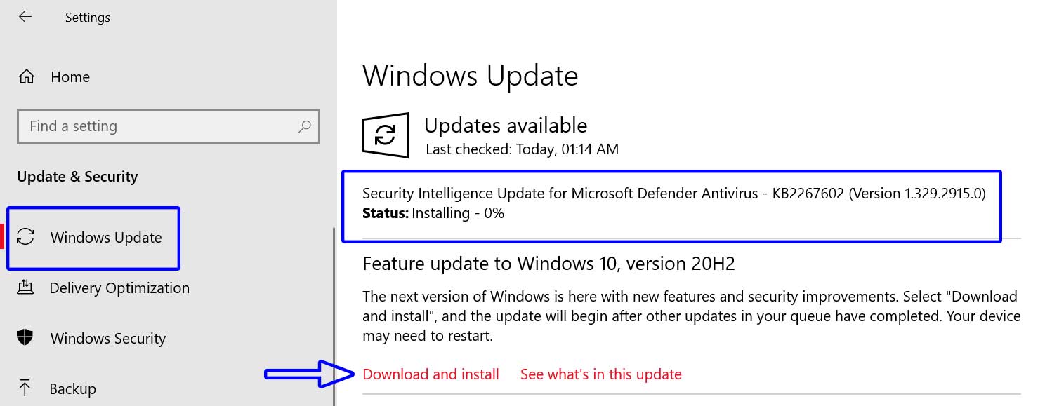Open the Backup label in sidebar
Screen dimensions: 1045x406
coord(72,389)
